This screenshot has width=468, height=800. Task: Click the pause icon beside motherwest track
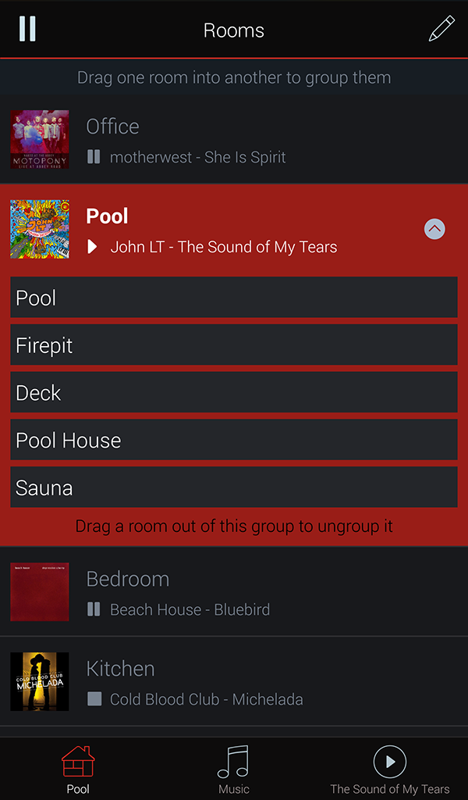click(94, 157)
